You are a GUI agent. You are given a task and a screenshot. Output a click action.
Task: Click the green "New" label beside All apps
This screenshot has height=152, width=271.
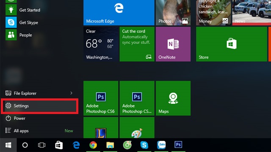[69, 131]
